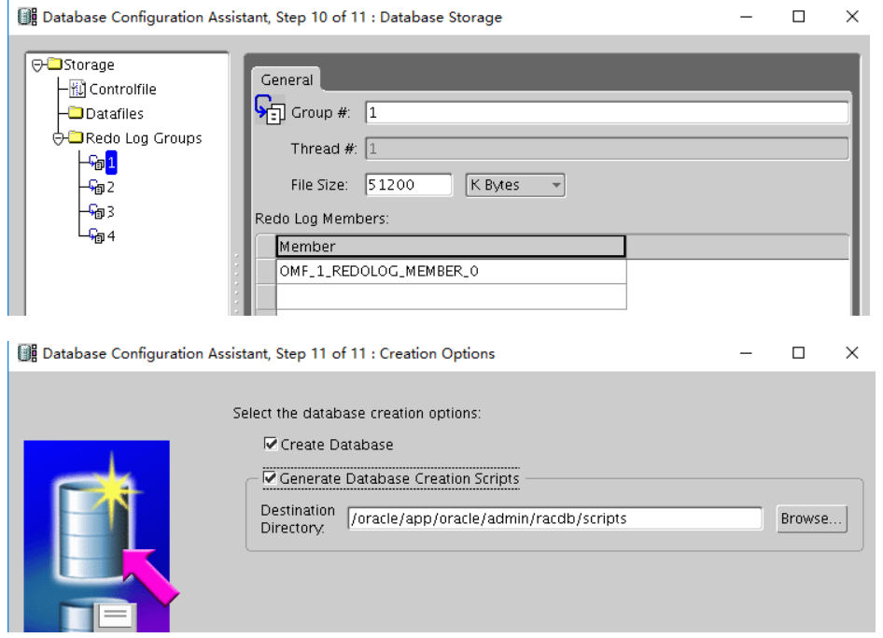Select redo log group number 4 label

click(x=111, y=236)
